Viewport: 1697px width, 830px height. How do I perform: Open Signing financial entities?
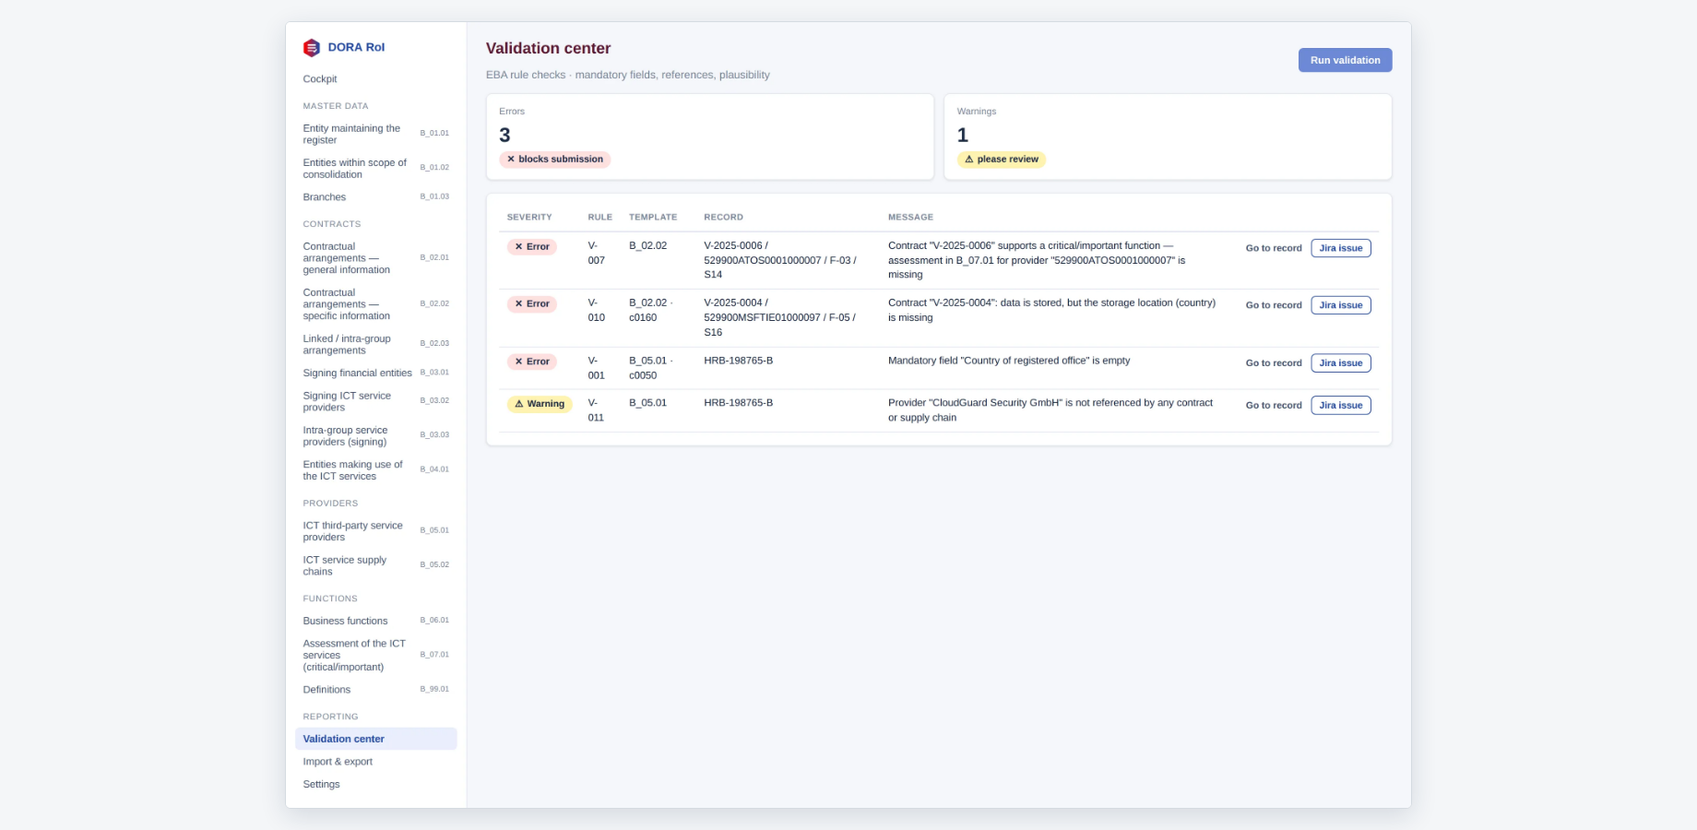pos(375,373)
